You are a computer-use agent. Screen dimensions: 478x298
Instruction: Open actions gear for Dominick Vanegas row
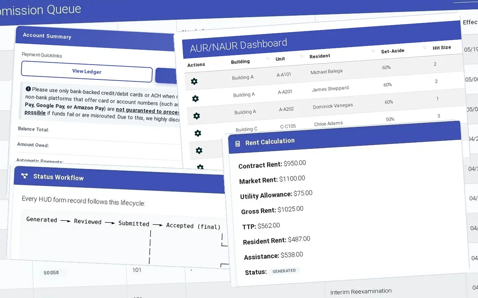[196, 116]
